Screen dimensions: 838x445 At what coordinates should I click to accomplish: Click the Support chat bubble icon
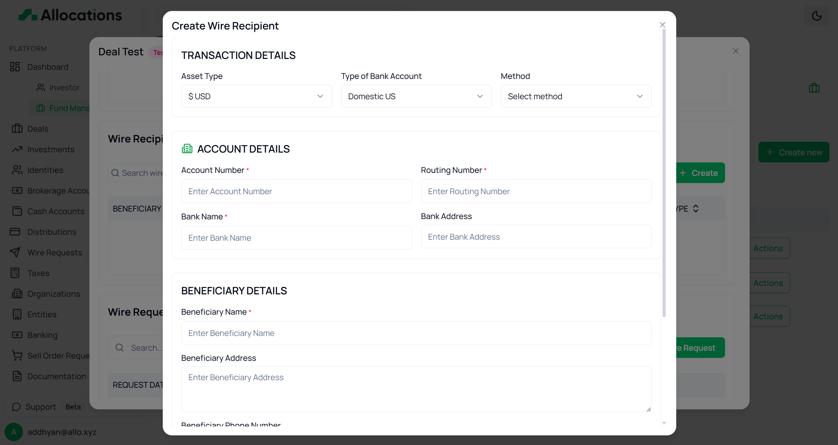[16, 407]
